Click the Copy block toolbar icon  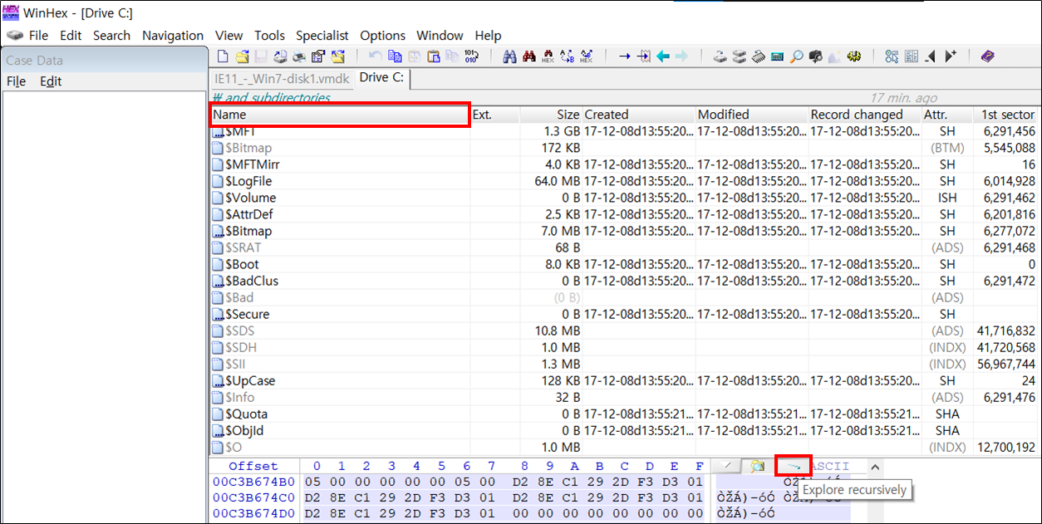tap(395, 56)
